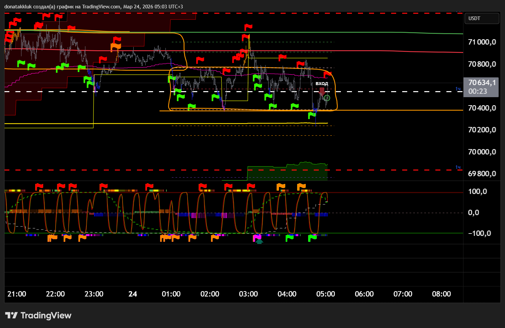Click the 24 date label on time axis
Viewport: 505px width, 328px height.
click(x=133, y=294)
